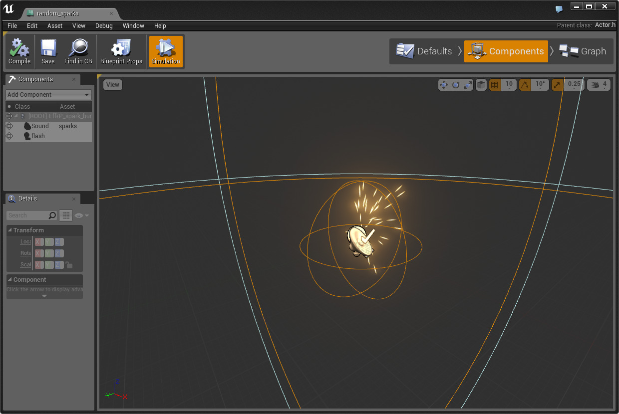Toggle coordinate system cube icon
This screenshot has height=414, width=619.
(481, 85)
